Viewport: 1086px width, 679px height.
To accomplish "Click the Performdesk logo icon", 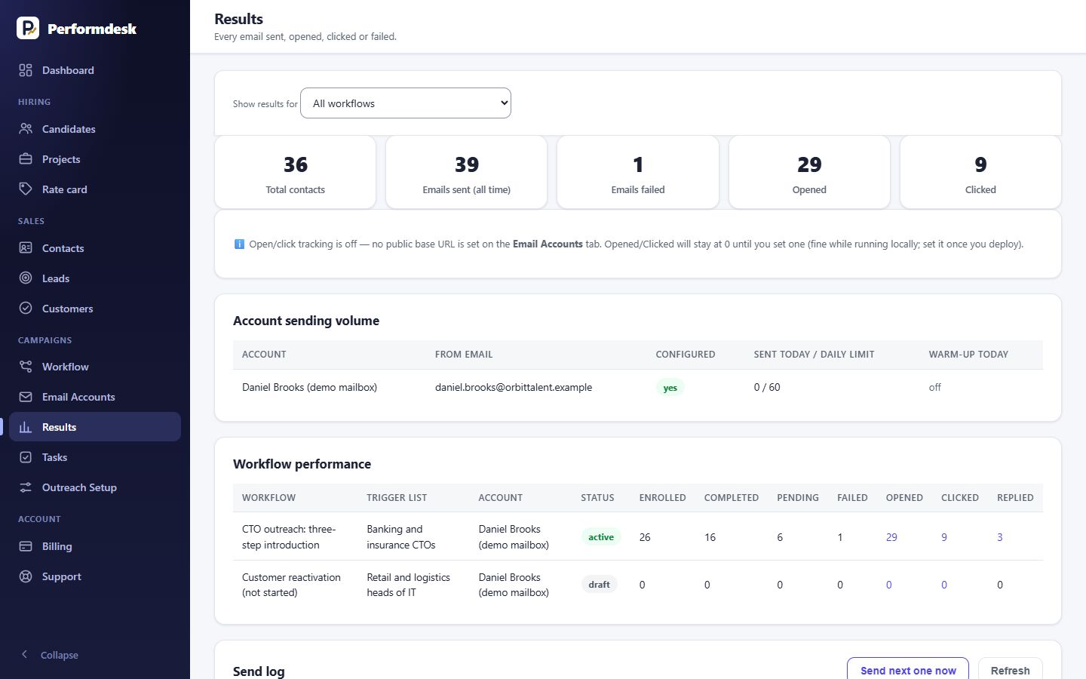I will [x=28, y=28].
